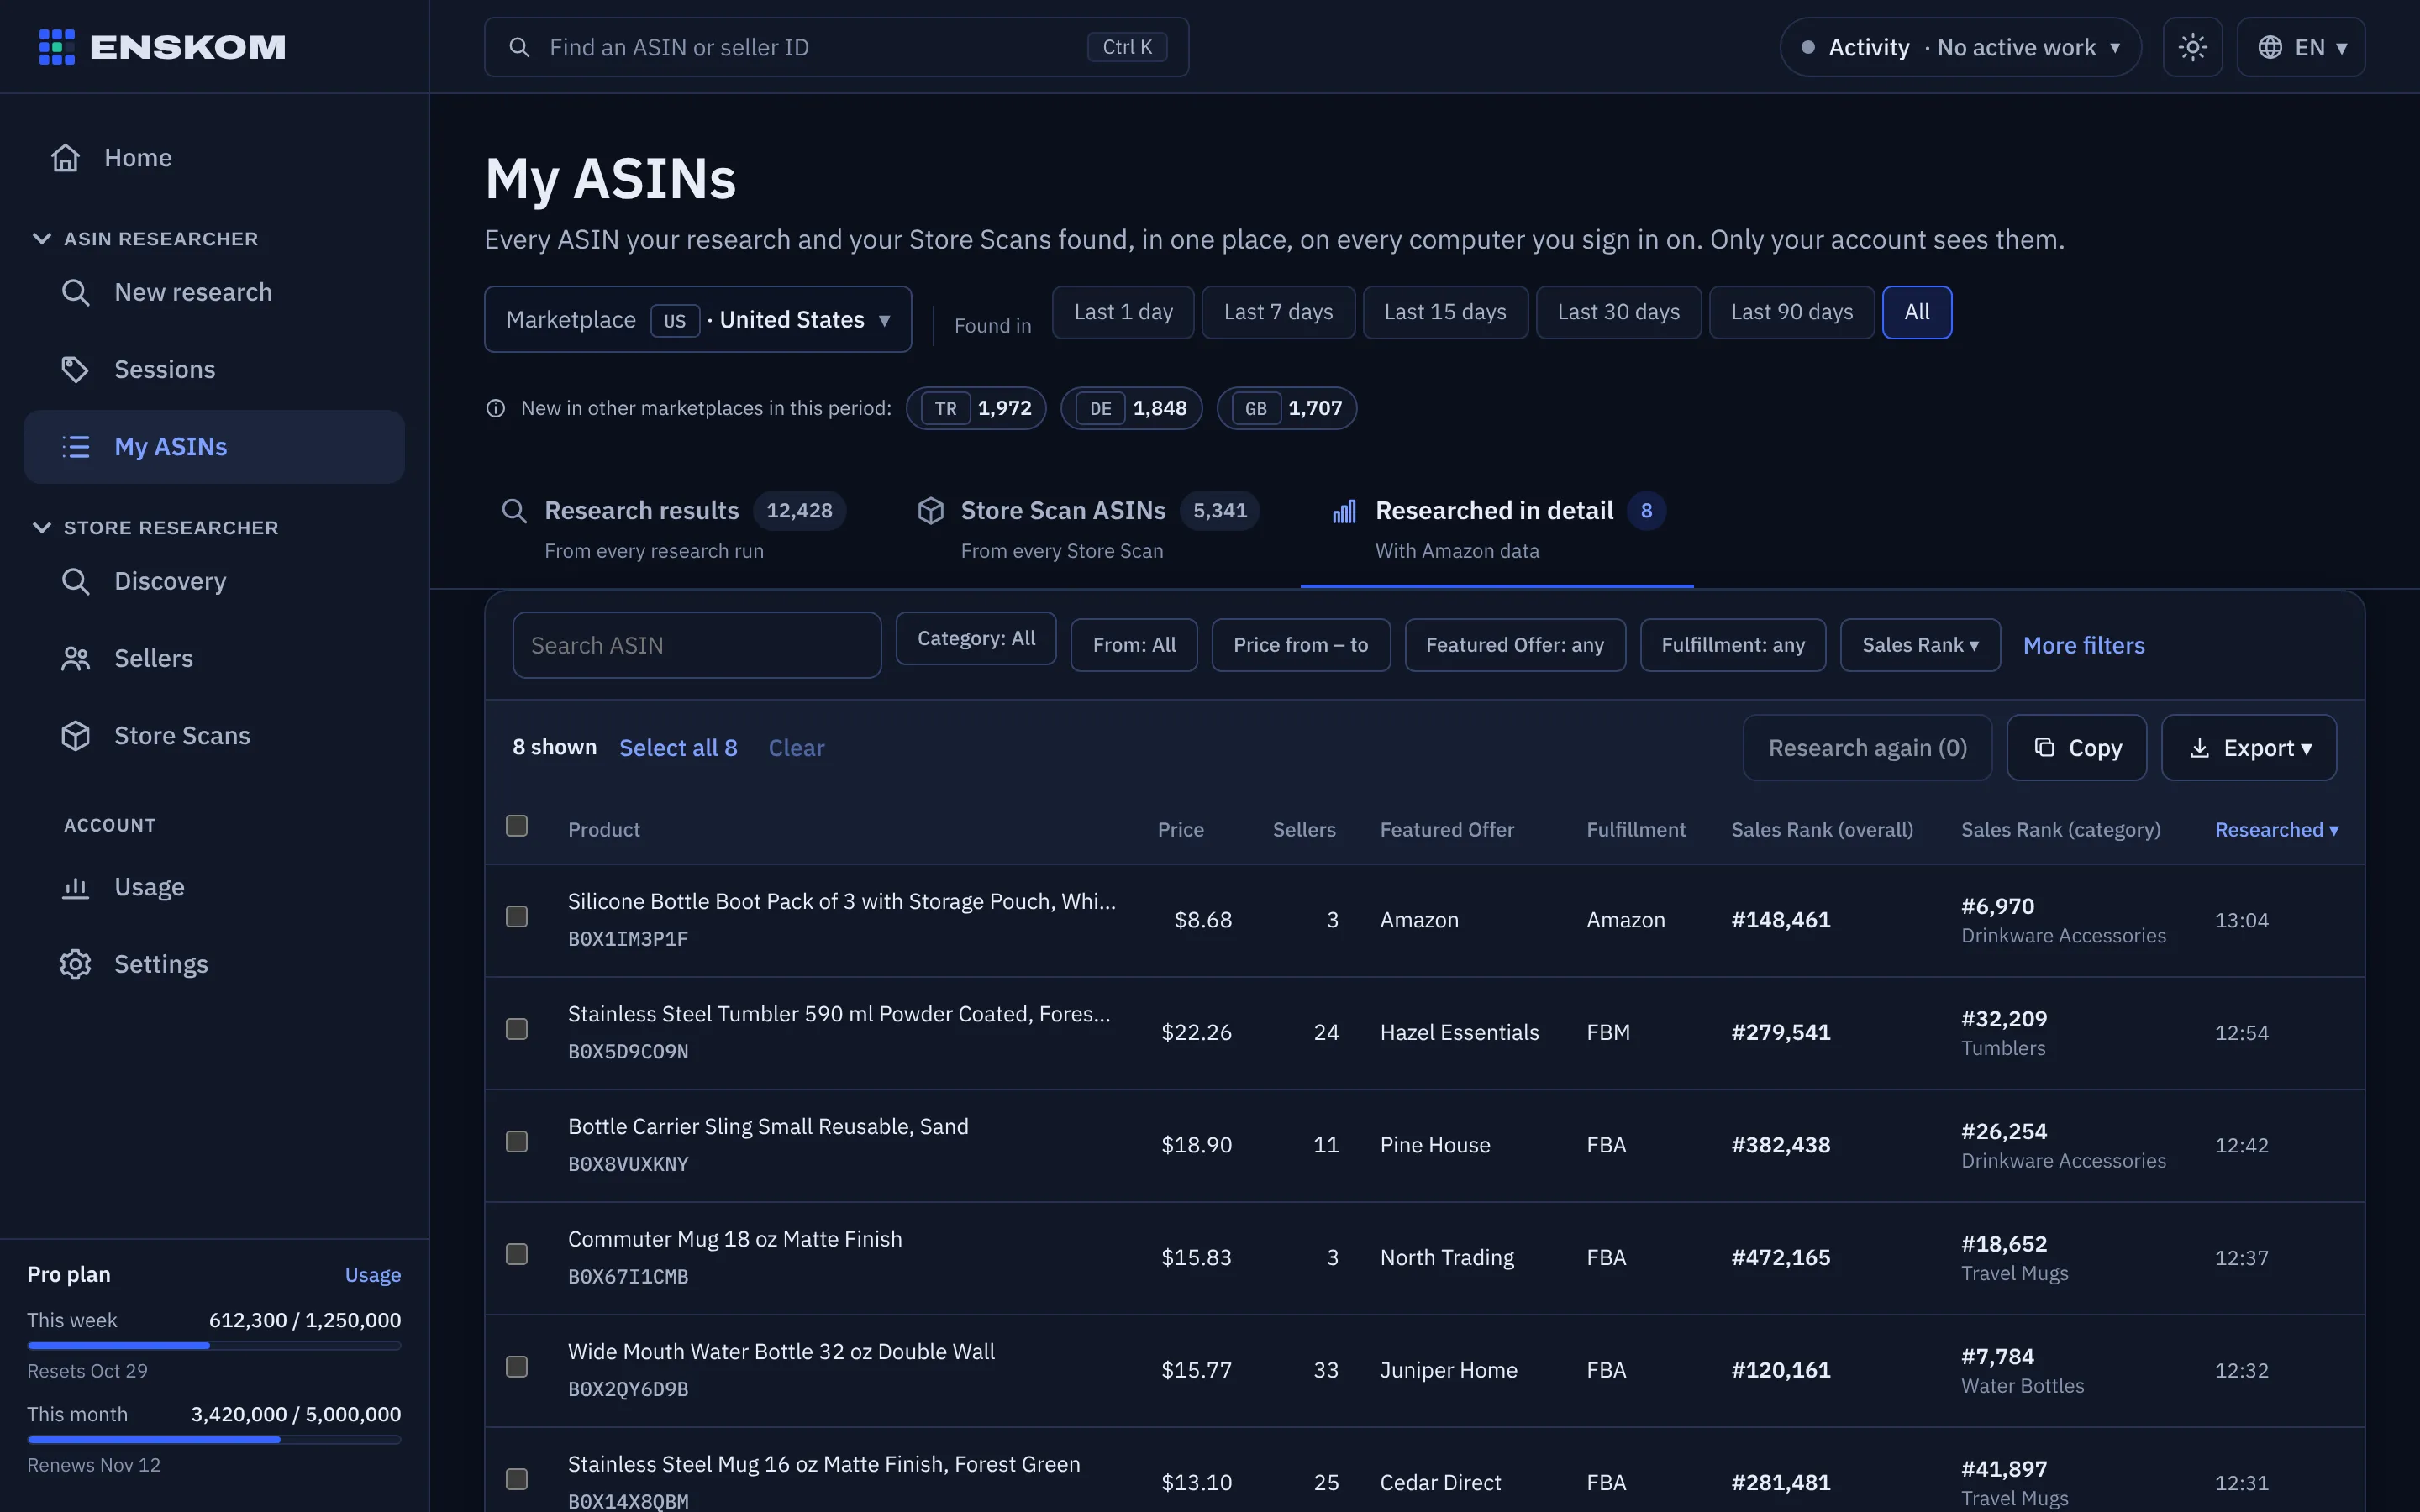
Task: Check the Bottle Carrier Sling row checkbox
Action: pos(517,1142)
